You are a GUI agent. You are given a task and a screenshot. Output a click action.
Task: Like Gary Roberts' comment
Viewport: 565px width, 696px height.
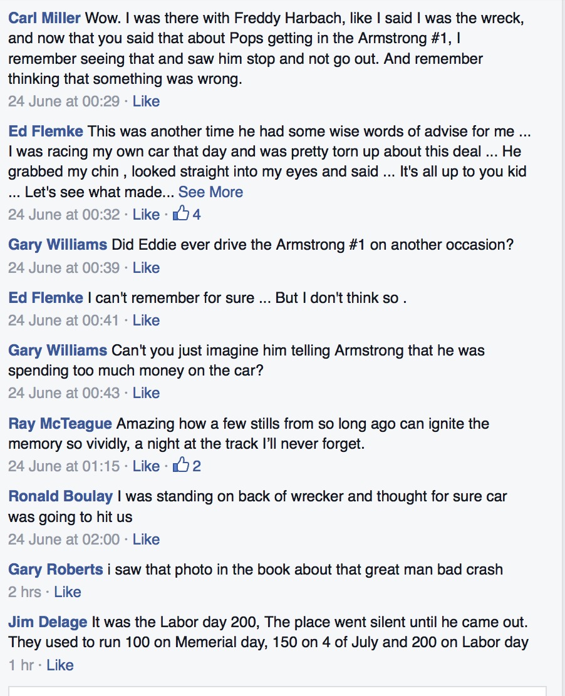pyautogui.click(x=68, y=591)
